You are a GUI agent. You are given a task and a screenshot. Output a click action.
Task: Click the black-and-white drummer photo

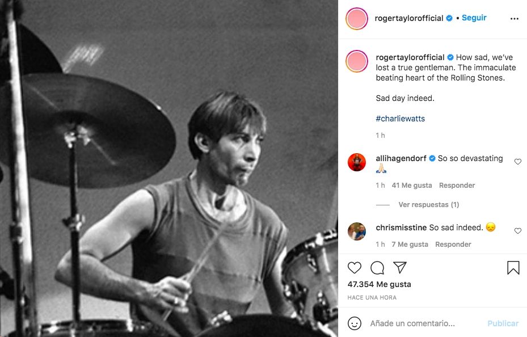(x=169, y=168)
